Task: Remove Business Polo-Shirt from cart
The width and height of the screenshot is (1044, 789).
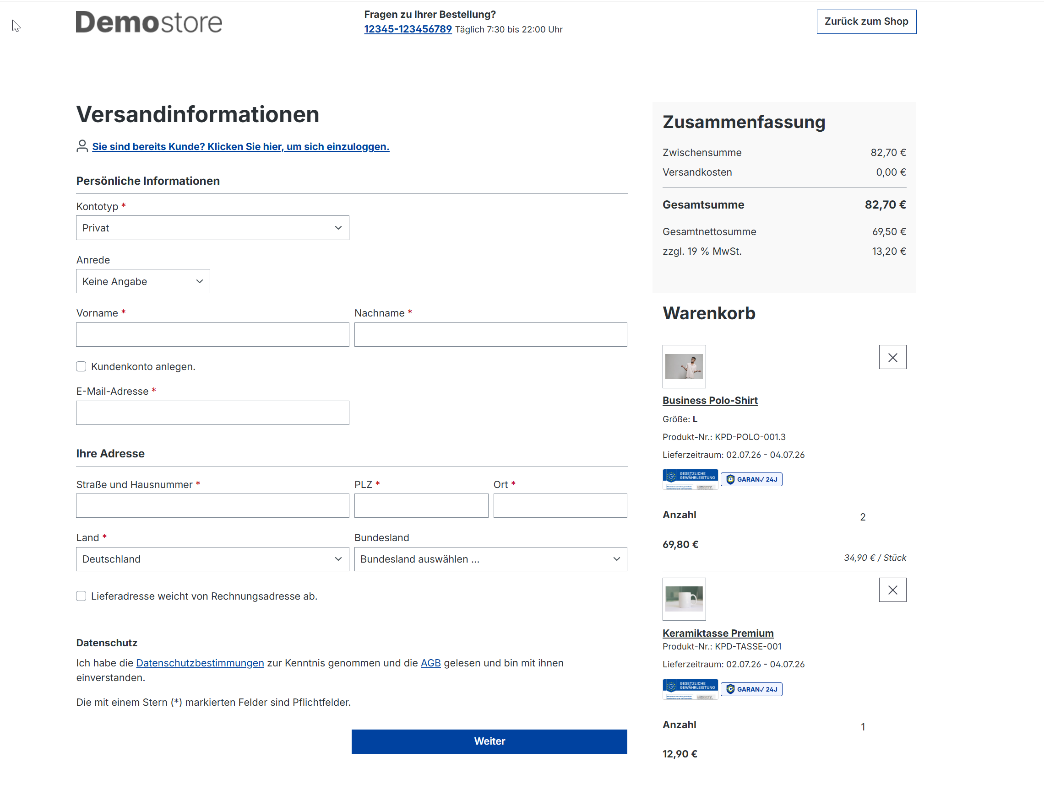Action: tap(892, 357)
